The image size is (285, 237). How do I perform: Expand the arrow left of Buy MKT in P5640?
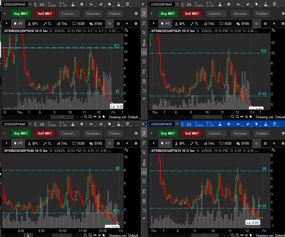(x=5, y=133)
